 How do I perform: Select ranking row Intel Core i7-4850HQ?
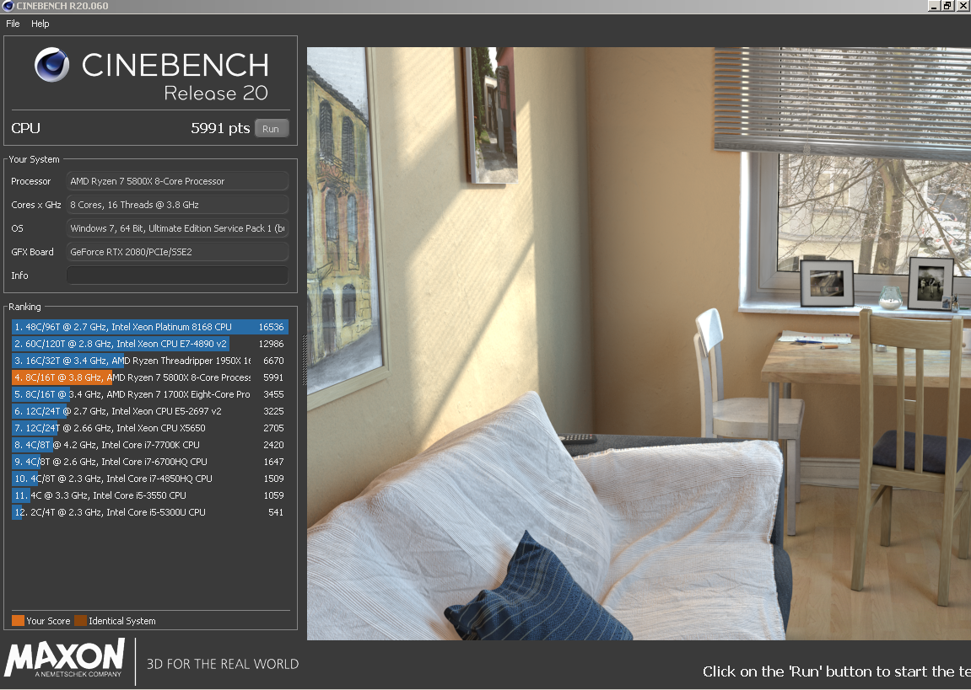tap(150, 479)
